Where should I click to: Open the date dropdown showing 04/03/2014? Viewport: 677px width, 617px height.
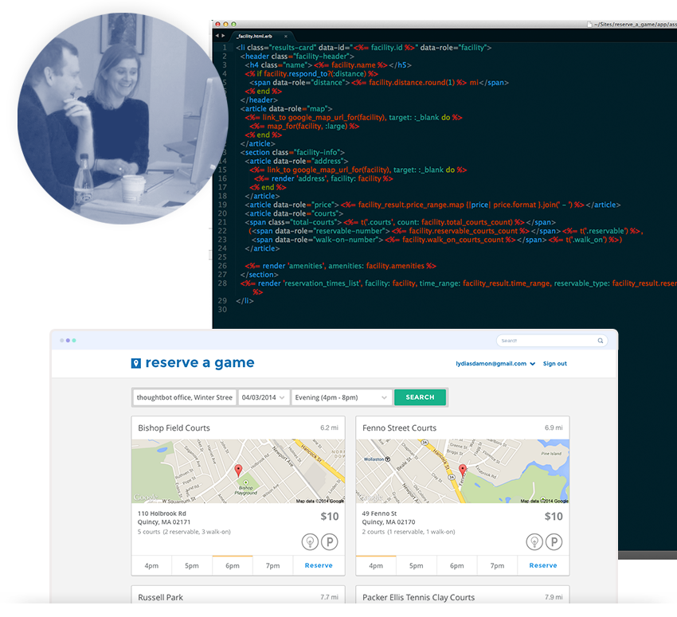point(264,397)
